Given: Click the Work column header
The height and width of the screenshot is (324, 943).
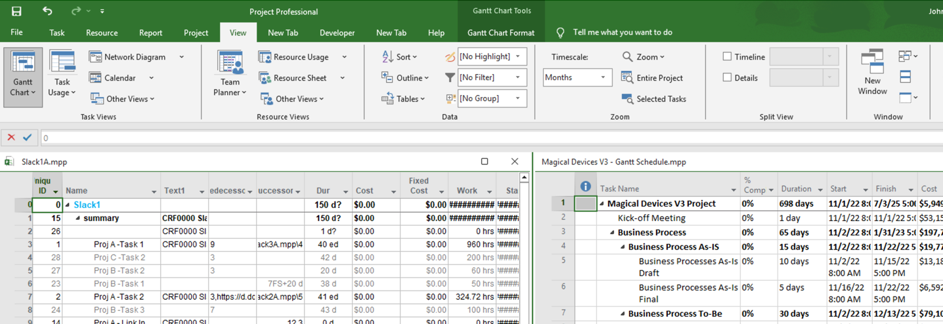Looking at the screenshot, I should (x=472, y=186).
